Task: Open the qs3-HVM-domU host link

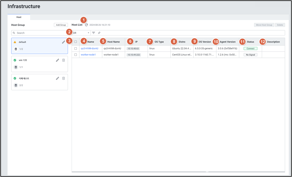Action: click(89, 48)
